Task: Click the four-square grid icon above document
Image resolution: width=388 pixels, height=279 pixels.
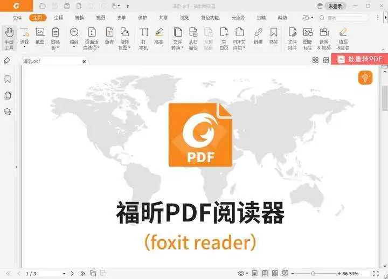Action: coord(315,60)
